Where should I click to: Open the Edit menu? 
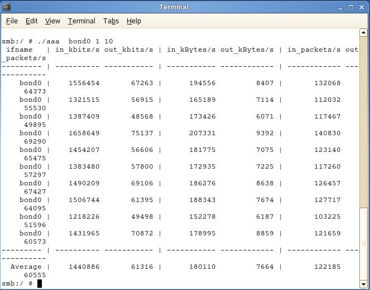32,21
